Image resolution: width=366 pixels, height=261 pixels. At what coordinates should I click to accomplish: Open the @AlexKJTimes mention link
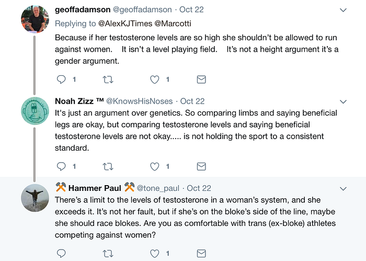pyautogui.click(x=125, y=24)
